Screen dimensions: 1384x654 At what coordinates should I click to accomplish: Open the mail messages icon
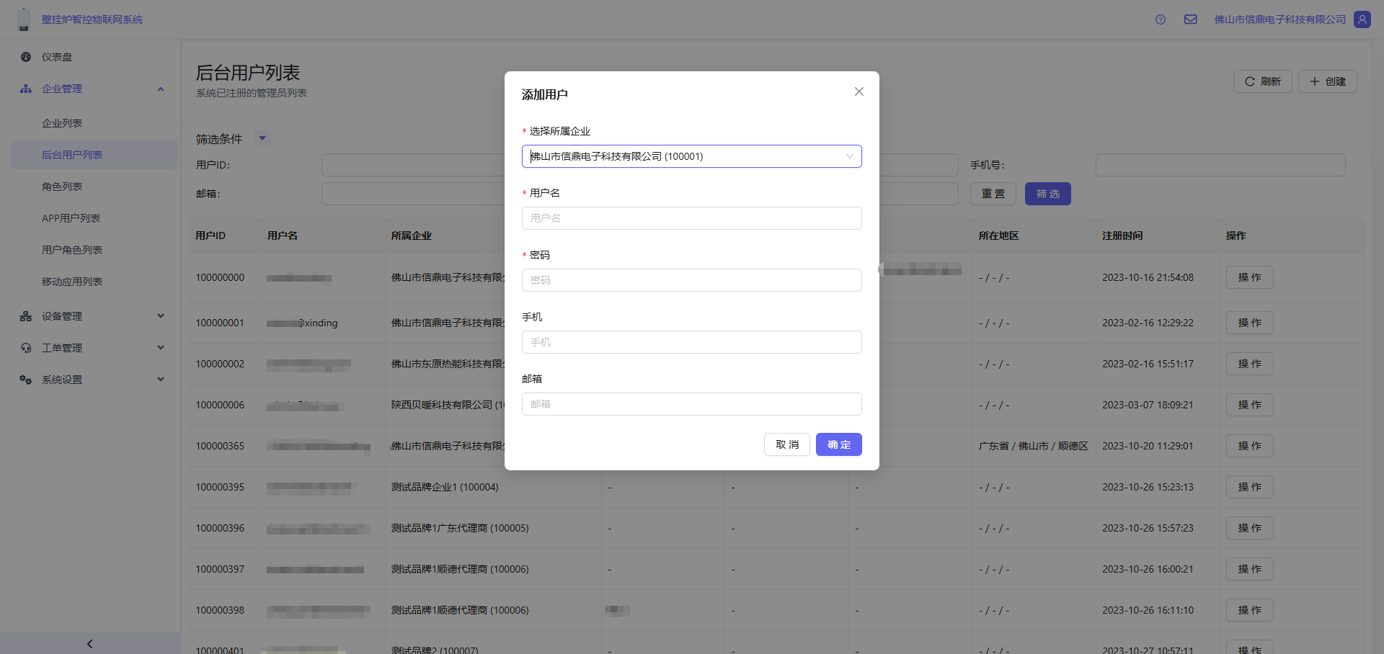tap(1190, 19)
